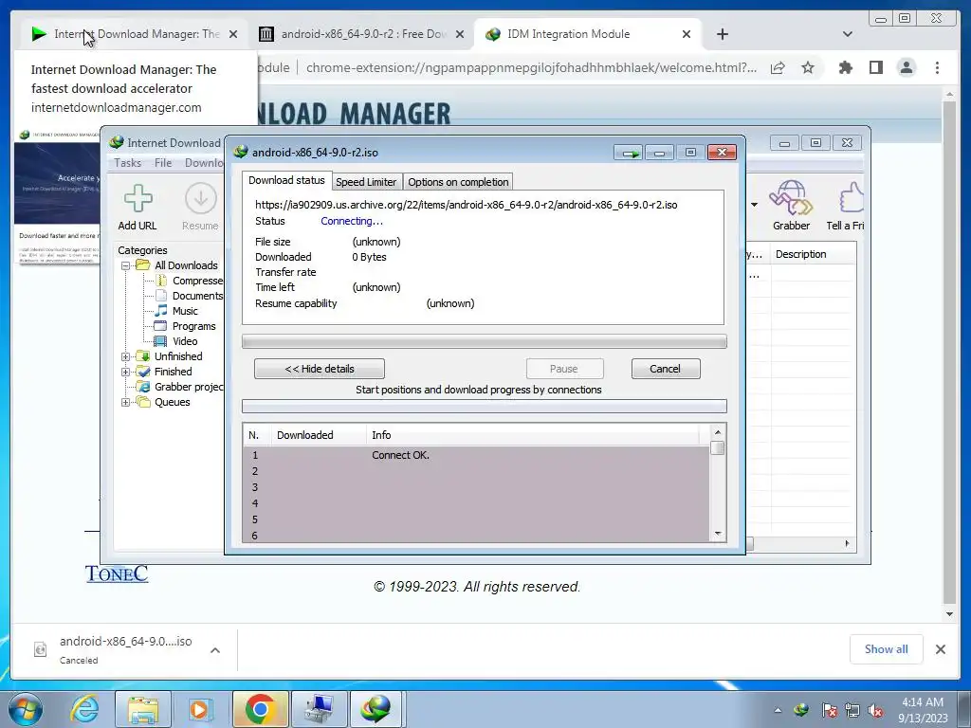Show hidden system tray icons arrow
The width and height of the screenshot is (971, 728).
tap(778, 710)
